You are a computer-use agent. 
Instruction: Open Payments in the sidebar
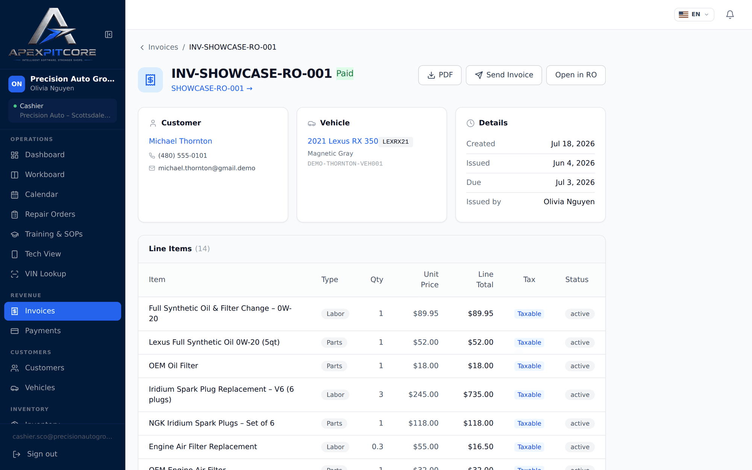[63, 331]
